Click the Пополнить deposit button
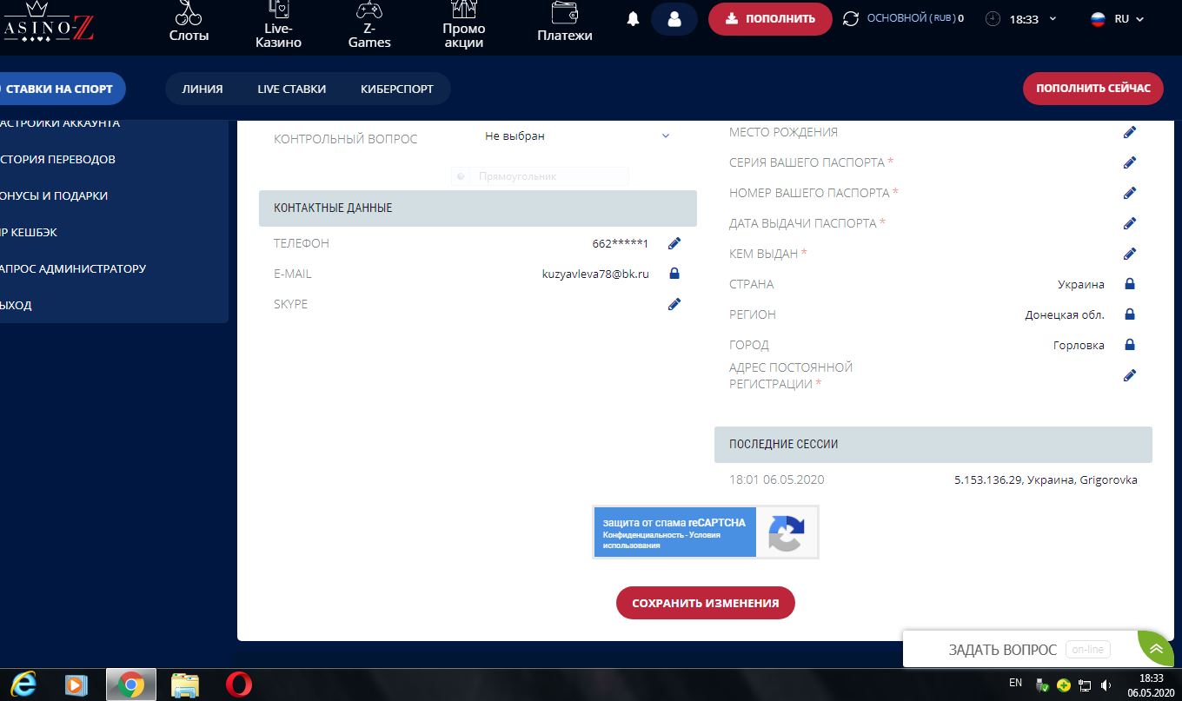Viewport: 1182px width, 701px height. point(770,18)
